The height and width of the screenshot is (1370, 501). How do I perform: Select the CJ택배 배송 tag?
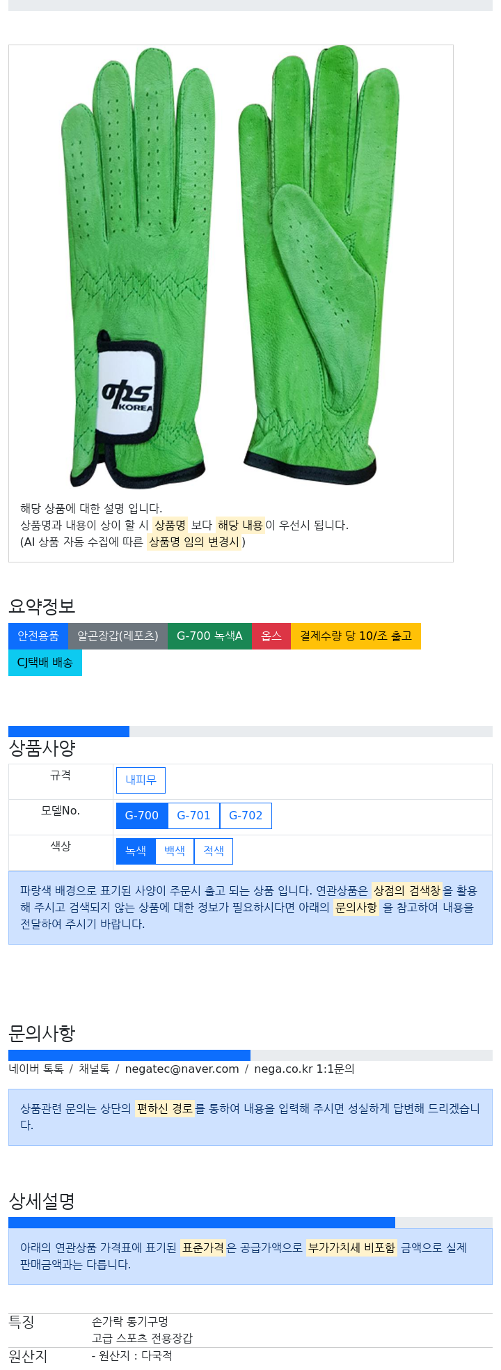point(45,663)
